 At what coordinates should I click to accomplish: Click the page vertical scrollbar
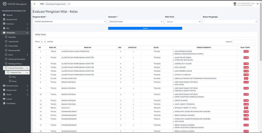click(x=261, y=32)
